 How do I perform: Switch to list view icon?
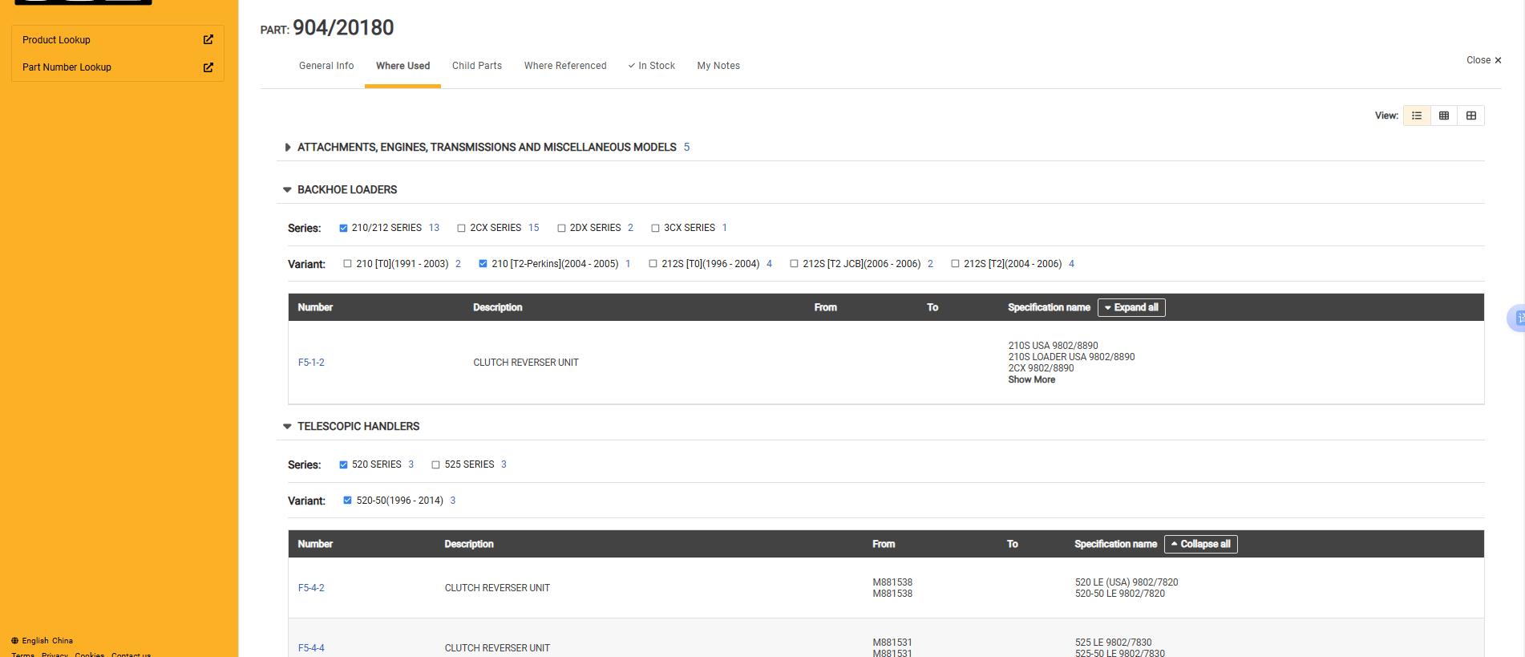pos(1417,116)
